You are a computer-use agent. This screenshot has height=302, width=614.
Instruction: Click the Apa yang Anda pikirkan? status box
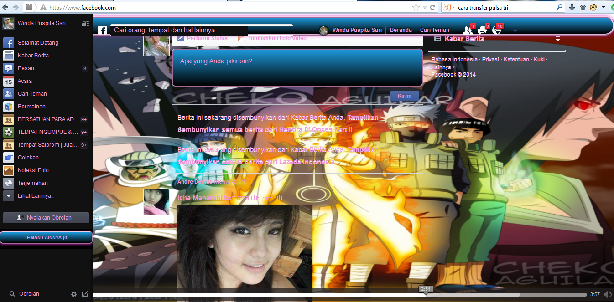[297, 67]
